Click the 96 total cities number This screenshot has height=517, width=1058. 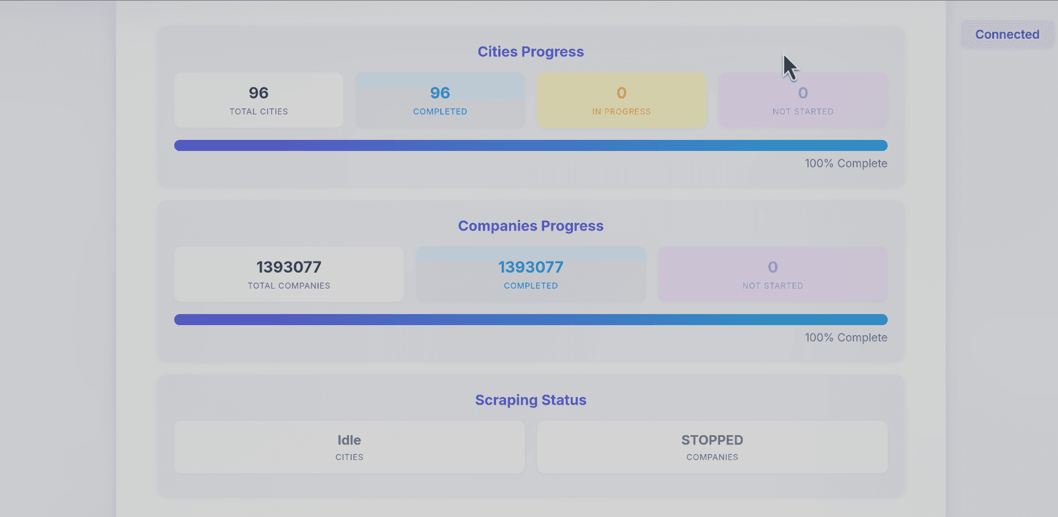[258, 93]
